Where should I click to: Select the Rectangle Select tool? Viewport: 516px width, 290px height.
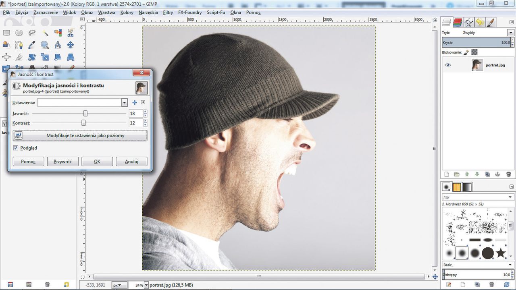(6, 33)
